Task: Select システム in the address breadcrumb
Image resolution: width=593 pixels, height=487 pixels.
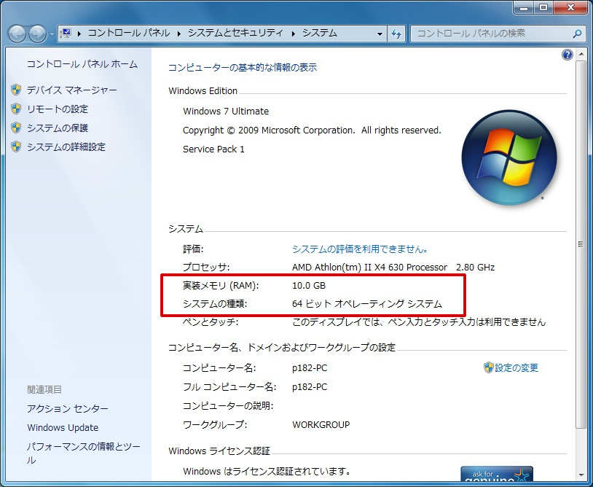Action: [320, 34]
